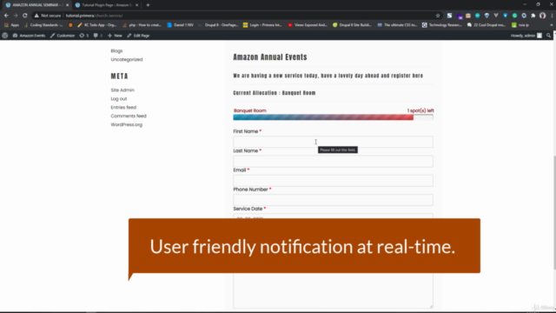This screenshot has width=556, height=313.
Task: Click the Banquet Room capacity progress bar
Action: 333,117
